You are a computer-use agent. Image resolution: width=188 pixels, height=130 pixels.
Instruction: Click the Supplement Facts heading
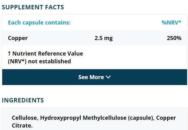[33, 7]
